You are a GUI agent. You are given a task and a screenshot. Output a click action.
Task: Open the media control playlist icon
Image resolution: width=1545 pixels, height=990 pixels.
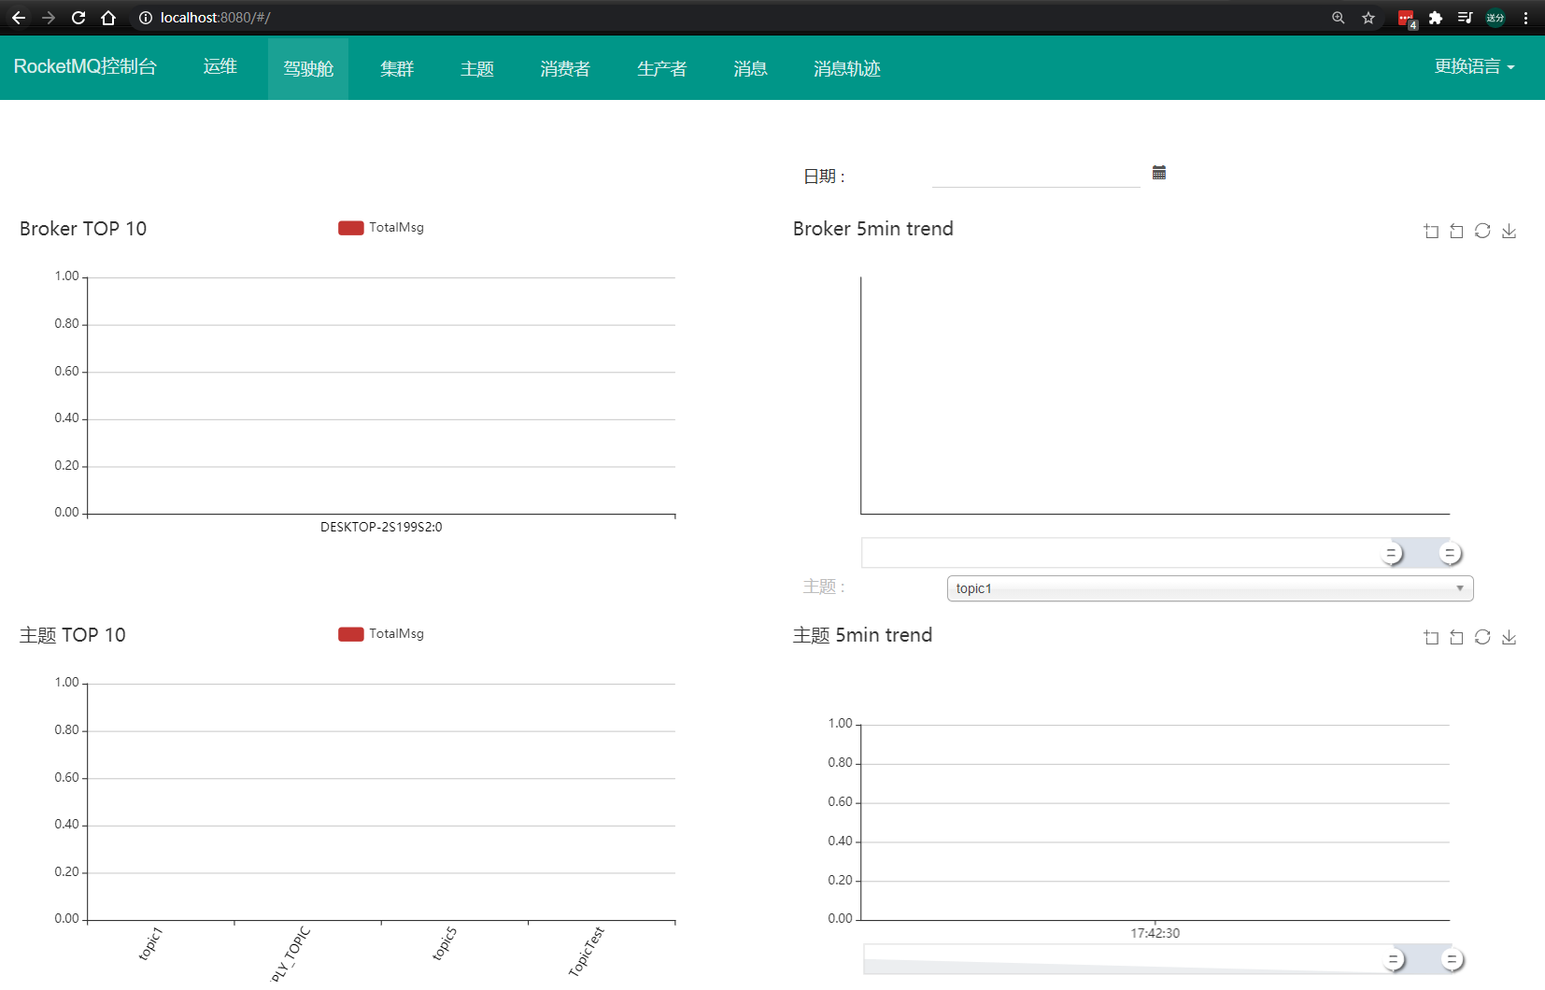pyautogui.click(x=1465, y=18)
